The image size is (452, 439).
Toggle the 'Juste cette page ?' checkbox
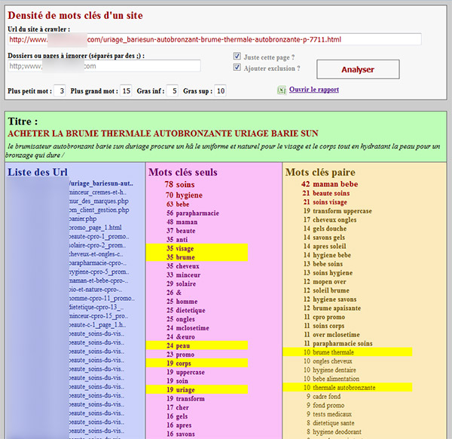click(x=237, y=57)
